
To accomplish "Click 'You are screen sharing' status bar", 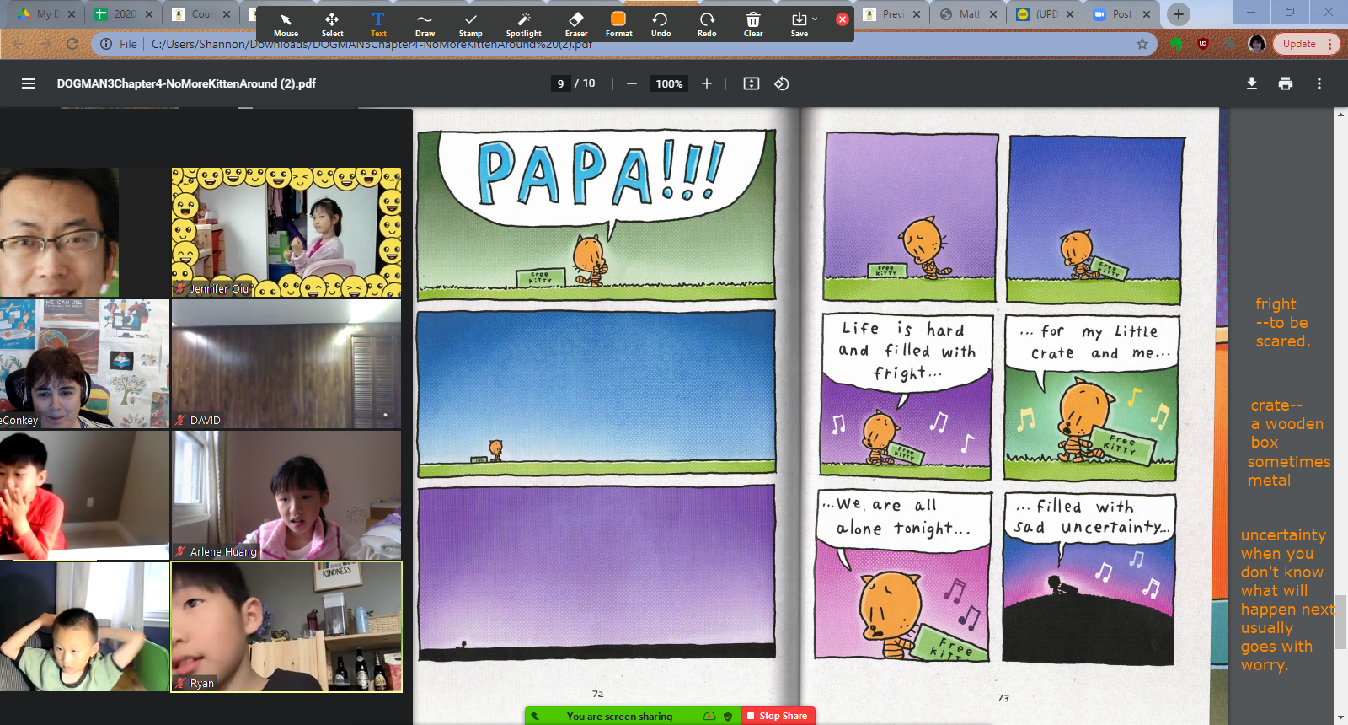I will coord(619,716).
